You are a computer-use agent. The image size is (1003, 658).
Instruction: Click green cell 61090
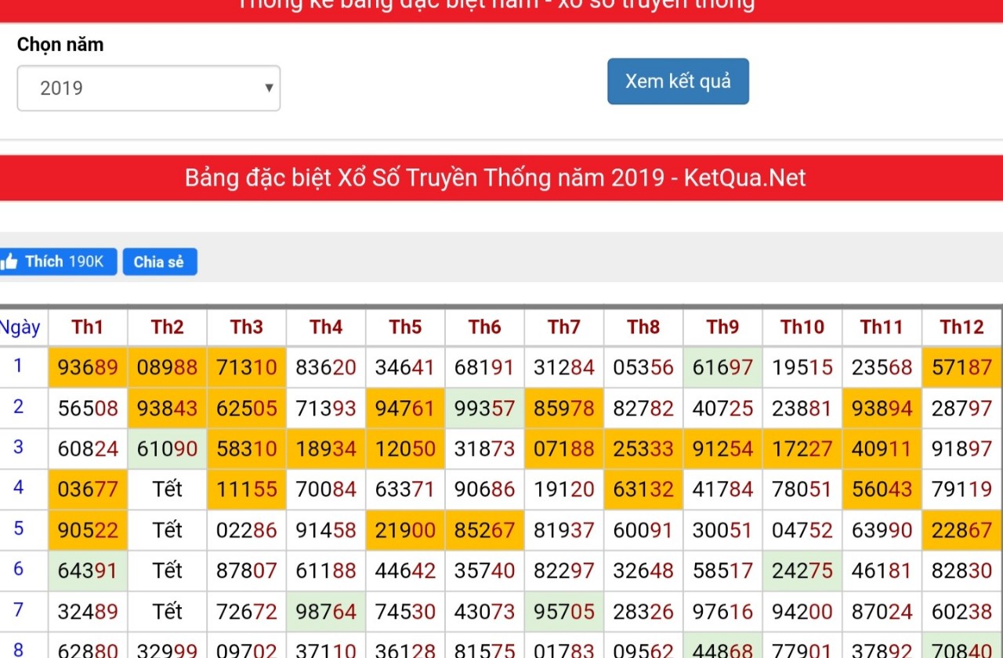click(167, 449)
